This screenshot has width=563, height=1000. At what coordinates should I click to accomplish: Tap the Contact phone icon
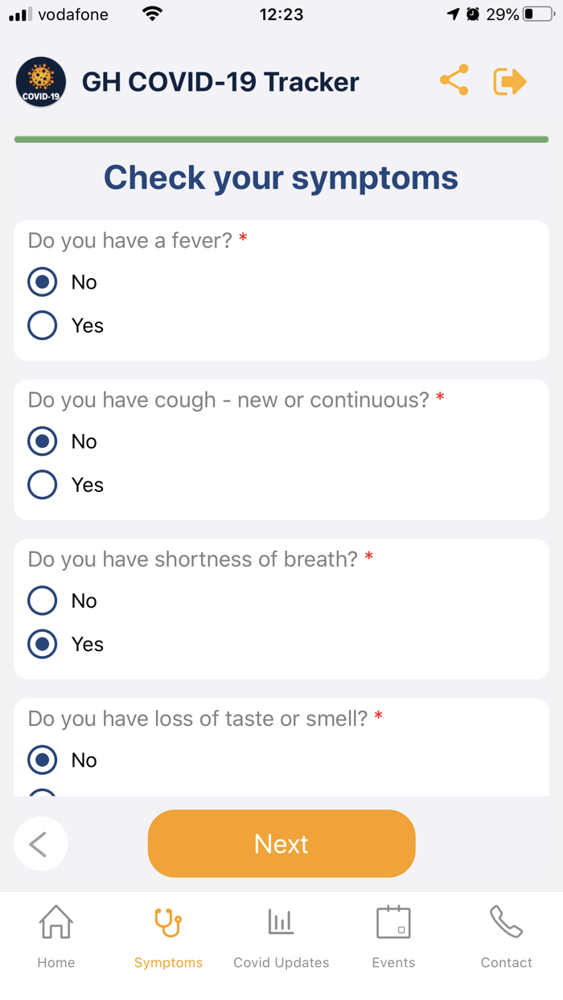click(506, 922)
